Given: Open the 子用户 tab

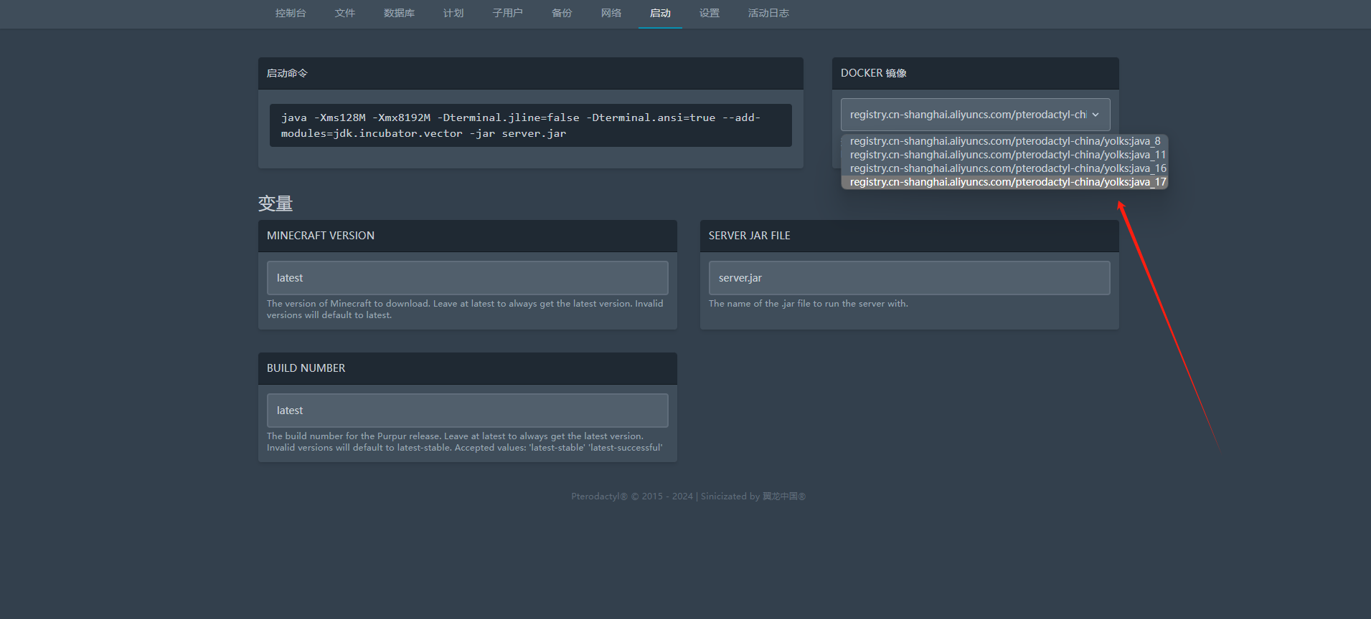Looking at the screenshot, I should point(508,13).
